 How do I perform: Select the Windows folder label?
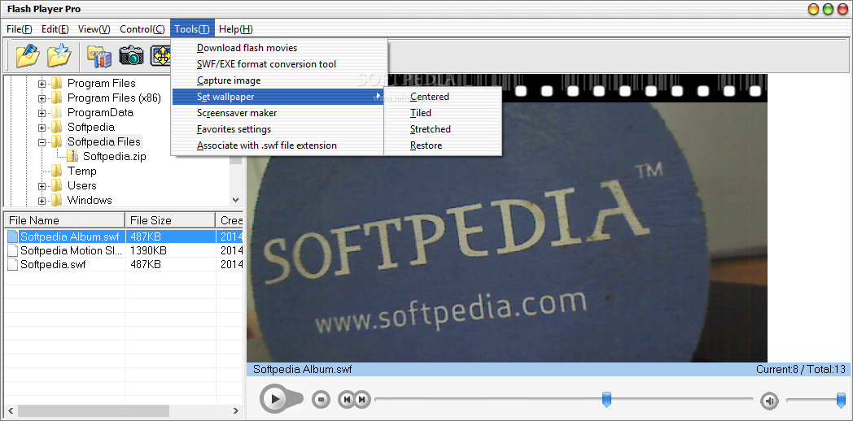pos(90,201)
